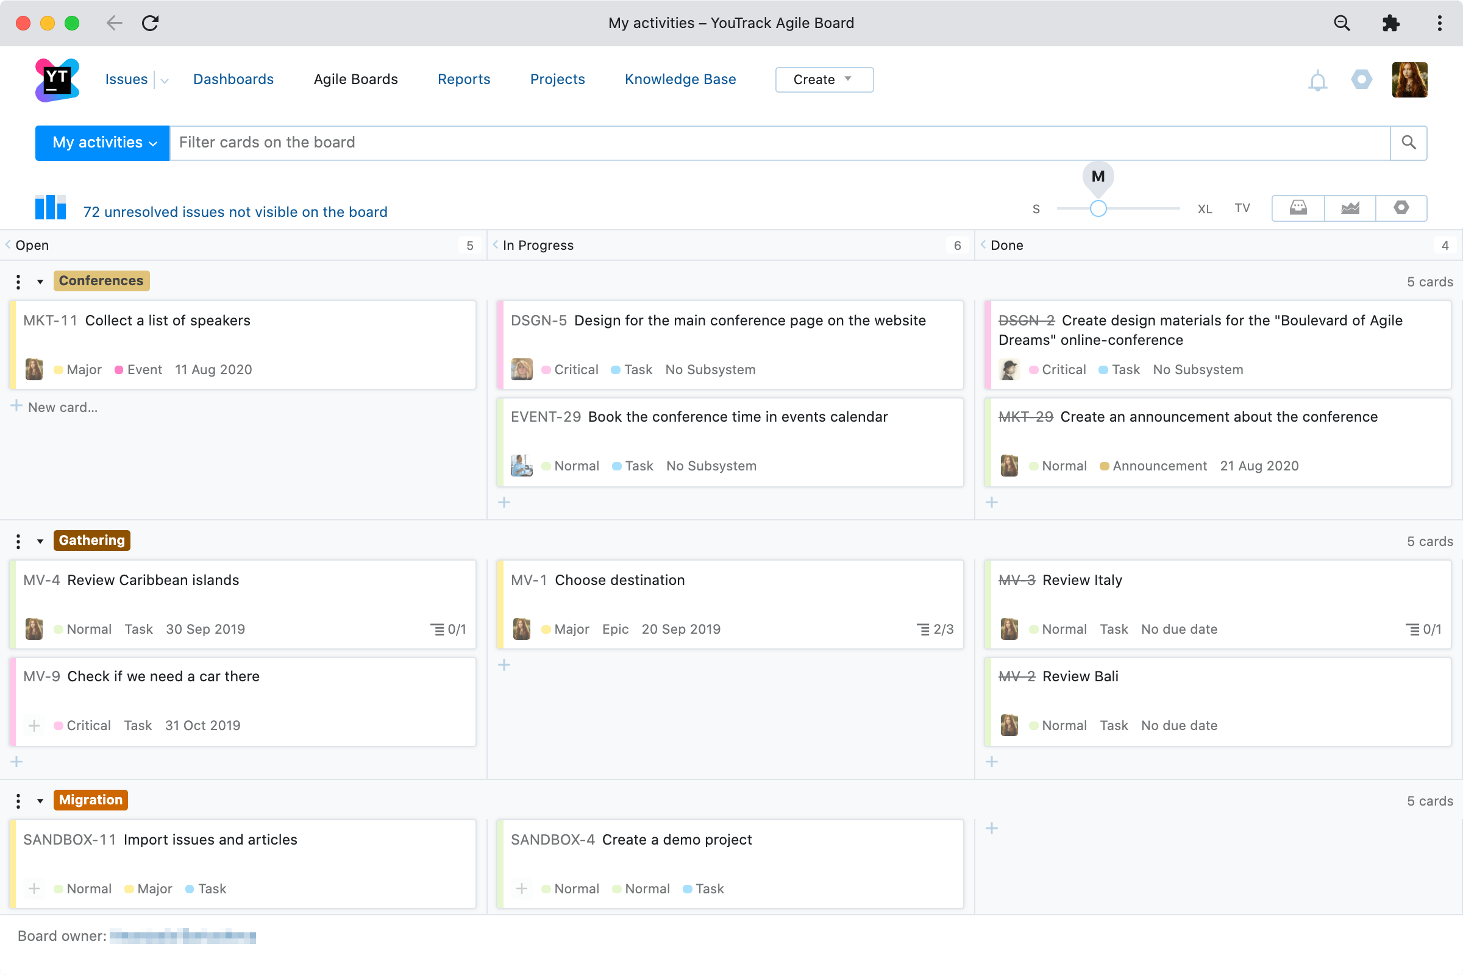Viewport: 1463px width, 975px height.
Task: Open the Knowledge Base section
Action: [x=680, y=79]
